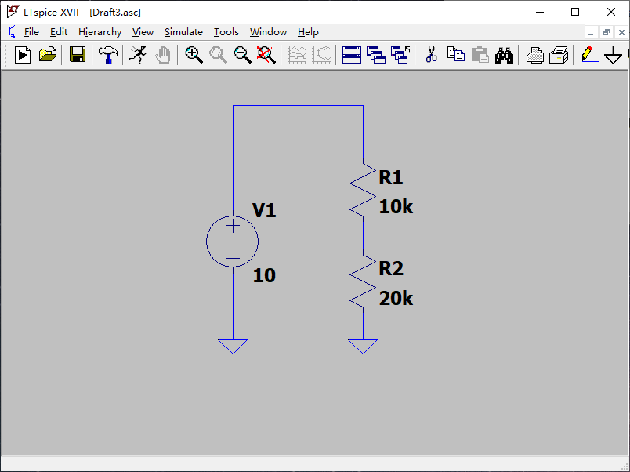Image resolution: width=630 pixels, height=472 pixels.
Task: Place a ground symbol from toolbar
Action: [613, 56]
